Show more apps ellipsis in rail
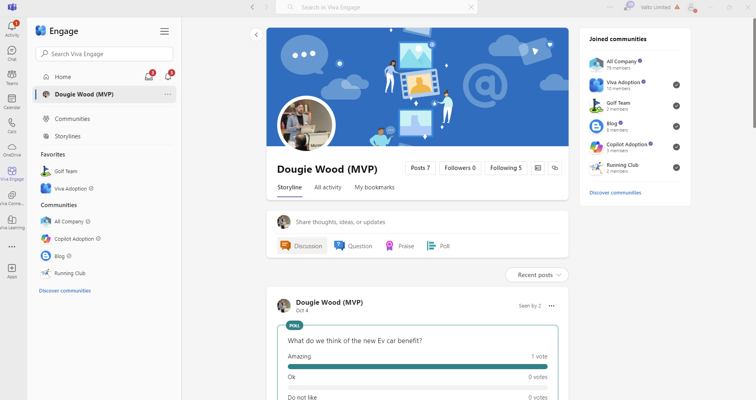 point(12,247)
